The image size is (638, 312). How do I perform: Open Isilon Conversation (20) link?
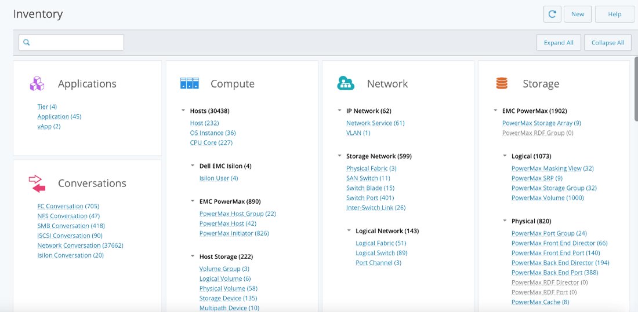tap(70, 255)
